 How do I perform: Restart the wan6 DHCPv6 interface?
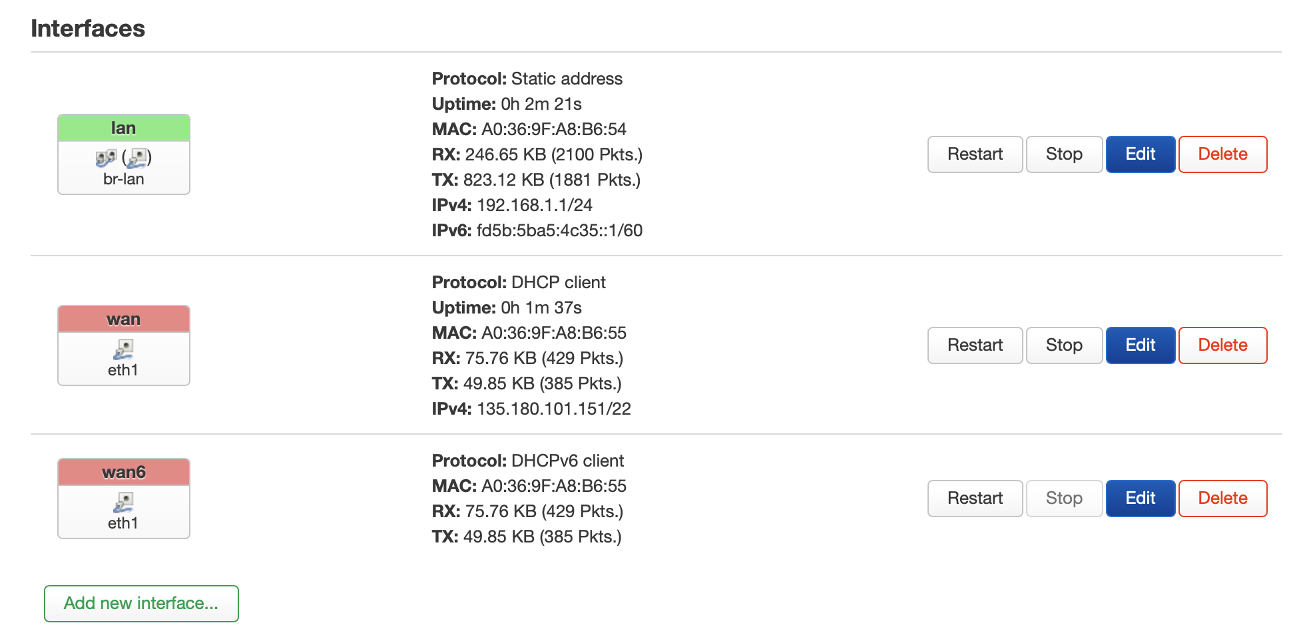point(975,499)
